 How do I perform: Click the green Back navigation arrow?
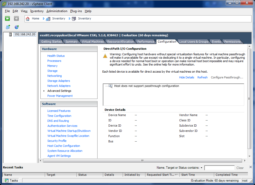[7, 18]
